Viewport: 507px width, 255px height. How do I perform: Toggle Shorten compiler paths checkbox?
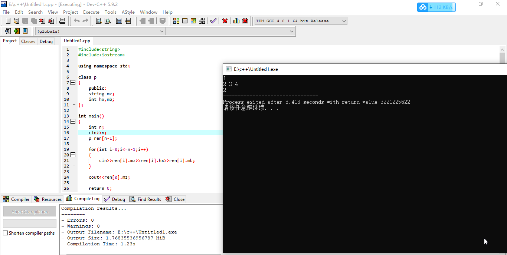[6, 233]
